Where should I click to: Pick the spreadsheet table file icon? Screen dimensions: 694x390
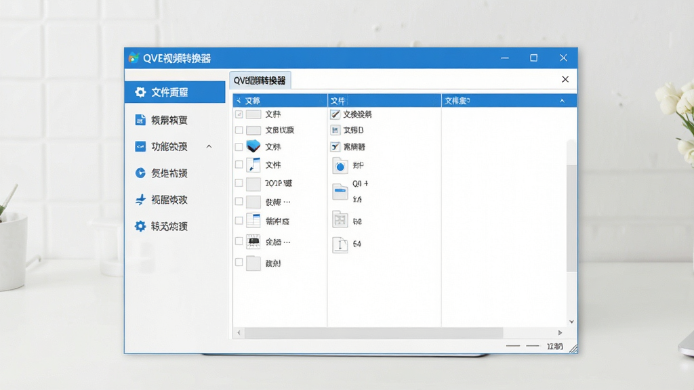[253, 220]
